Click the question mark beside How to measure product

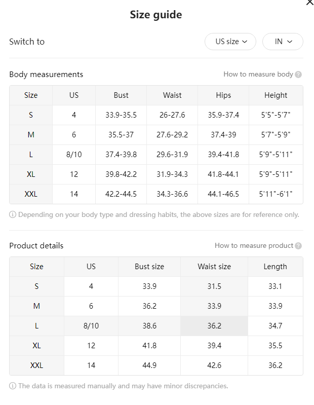pyautogui.click(x=298, y=246)
